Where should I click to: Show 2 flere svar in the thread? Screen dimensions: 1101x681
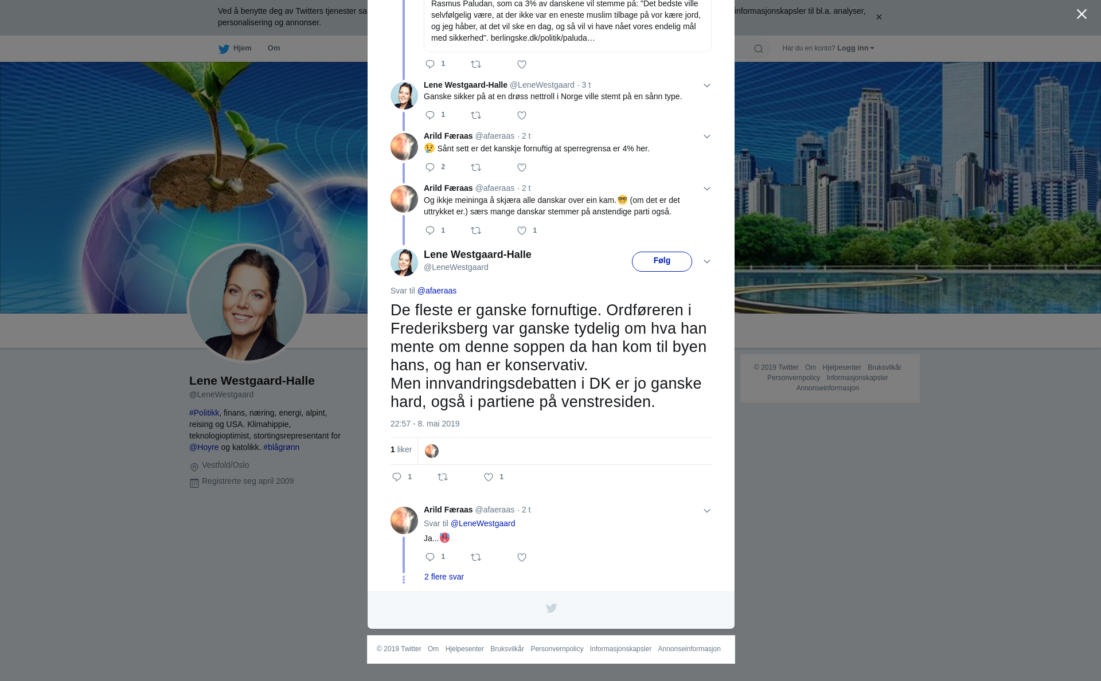[444, 577]
